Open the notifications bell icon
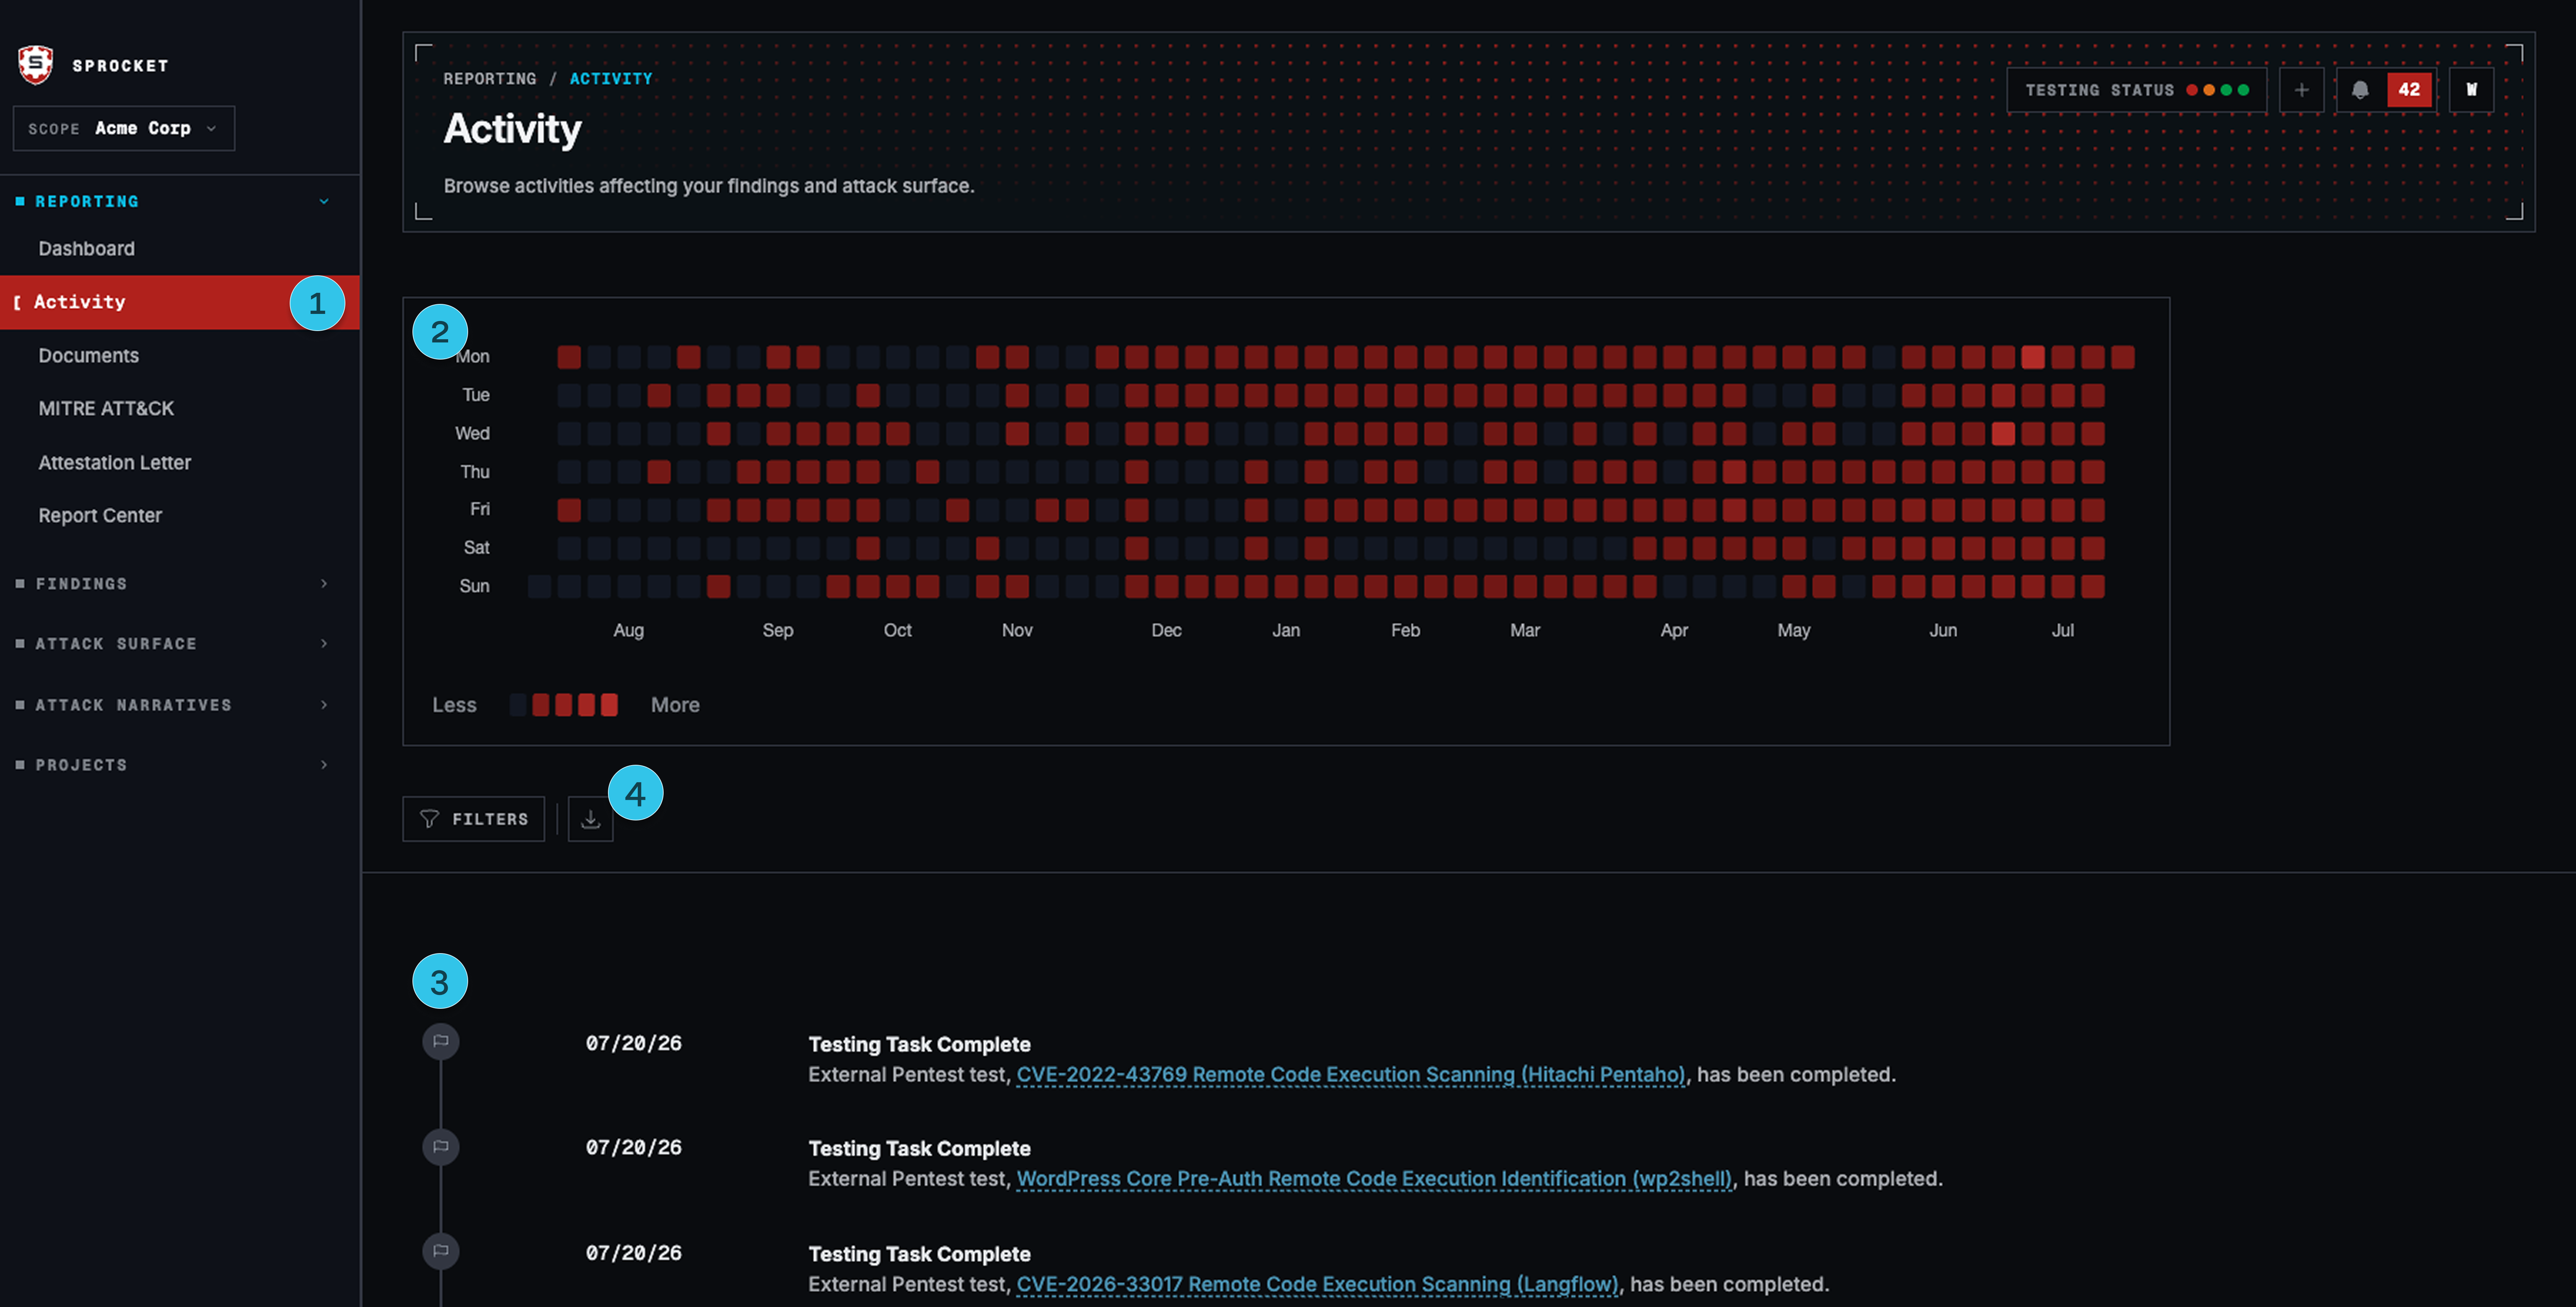The image size is (2576, 1307). point(2360,90)
